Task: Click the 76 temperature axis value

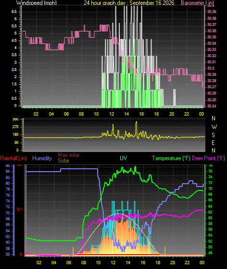Action: tap(210, 171)
